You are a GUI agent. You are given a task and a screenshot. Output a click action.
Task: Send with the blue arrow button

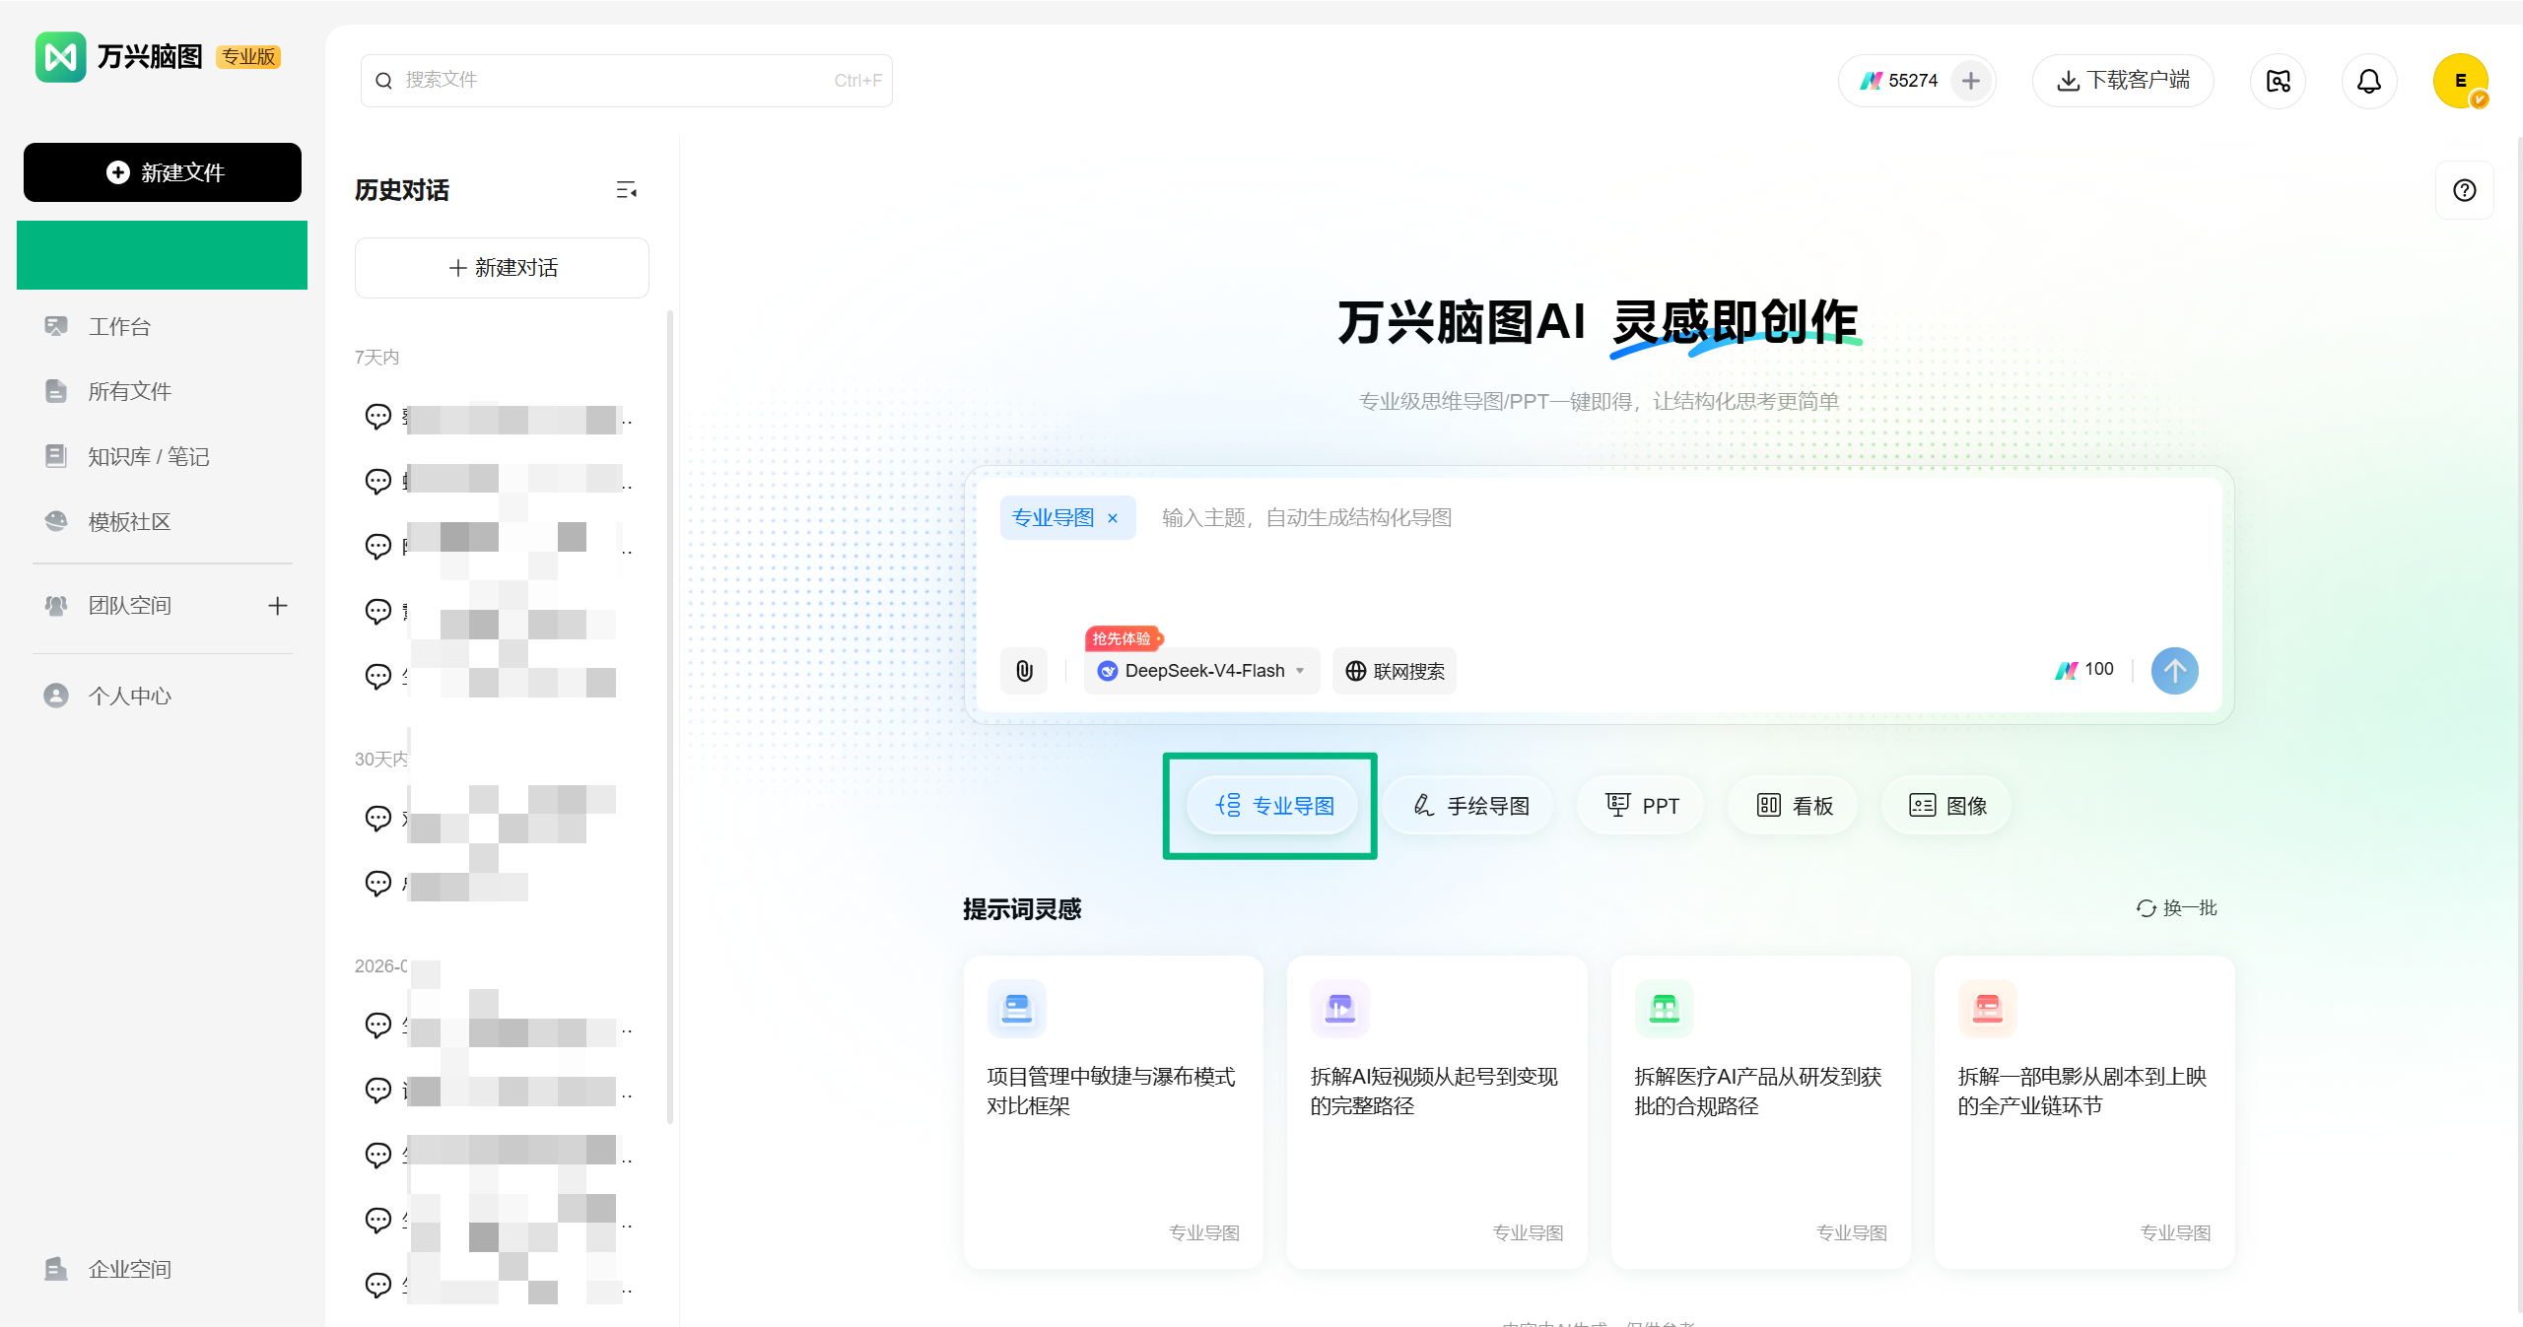pos(2174,671)
